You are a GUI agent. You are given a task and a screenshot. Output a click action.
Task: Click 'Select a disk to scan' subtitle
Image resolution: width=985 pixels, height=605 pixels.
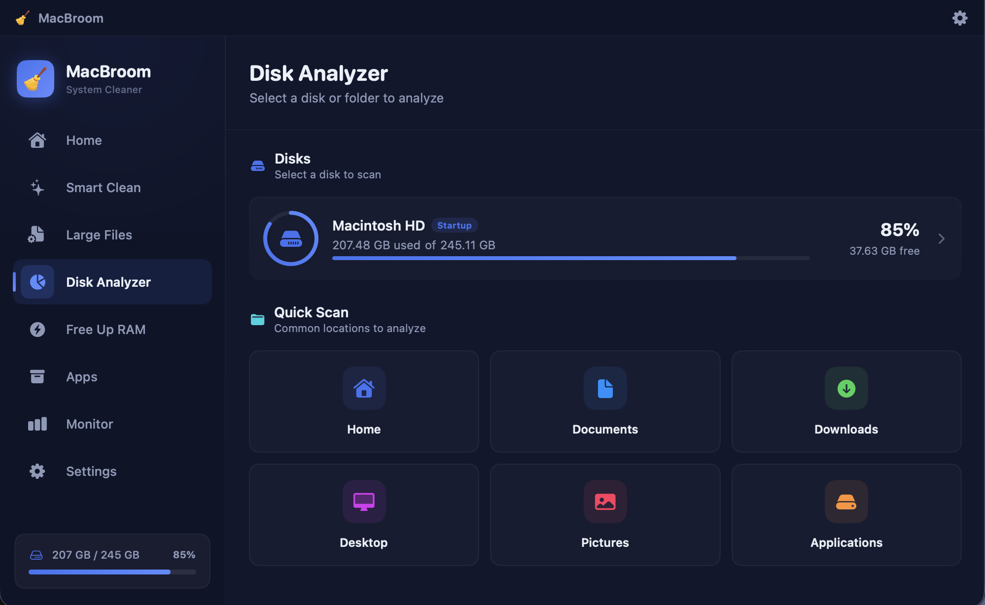pos(328,174)
